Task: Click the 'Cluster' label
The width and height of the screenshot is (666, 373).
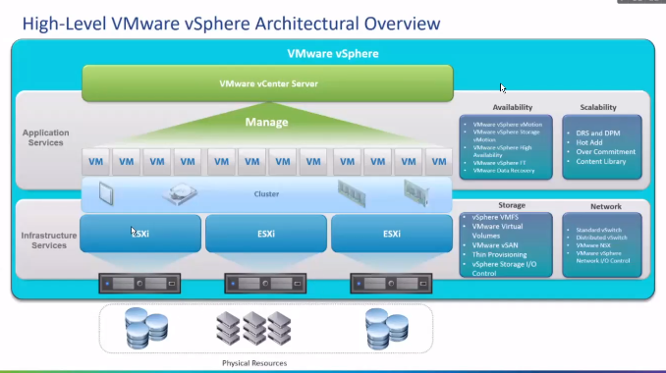Action: (x=266, y=194)
